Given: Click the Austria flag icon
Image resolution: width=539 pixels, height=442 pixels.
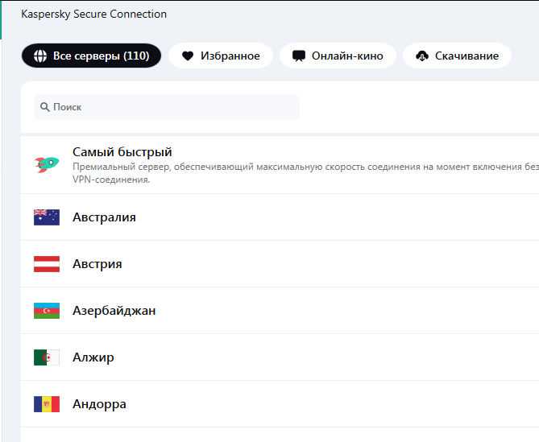Looking at the screenshot, I should [x=47, y=264].
